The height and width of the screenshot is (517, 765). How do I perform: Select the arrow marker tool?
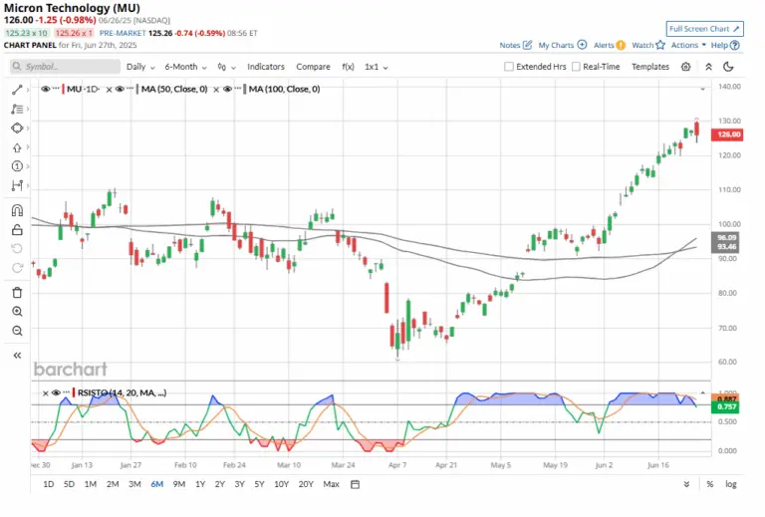coord(17,147)
